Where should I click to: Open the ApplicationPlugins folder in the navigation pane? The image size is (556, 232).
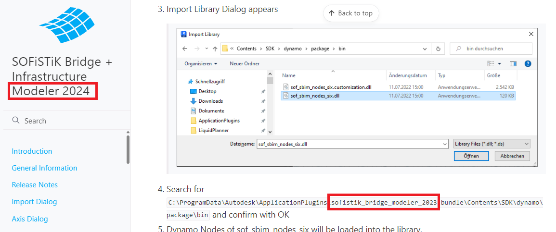pyautogui.click(x=219, y=121)
